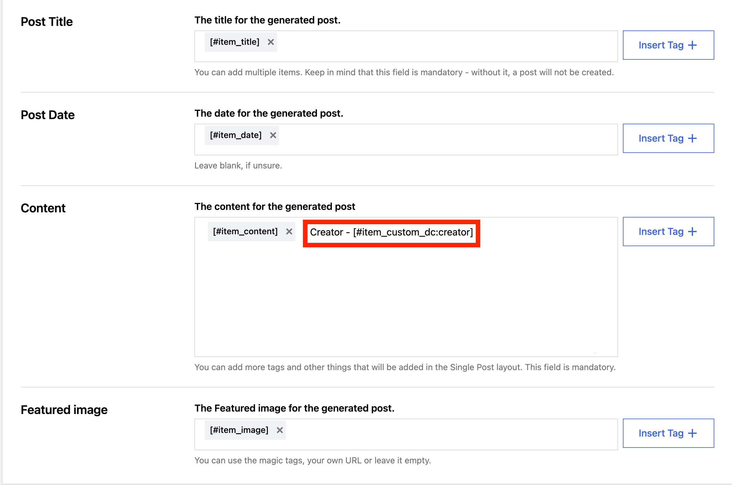Select the [#item_image] tag chip text
This screenshot has height=485, width=732.
(x=239, y=430)
